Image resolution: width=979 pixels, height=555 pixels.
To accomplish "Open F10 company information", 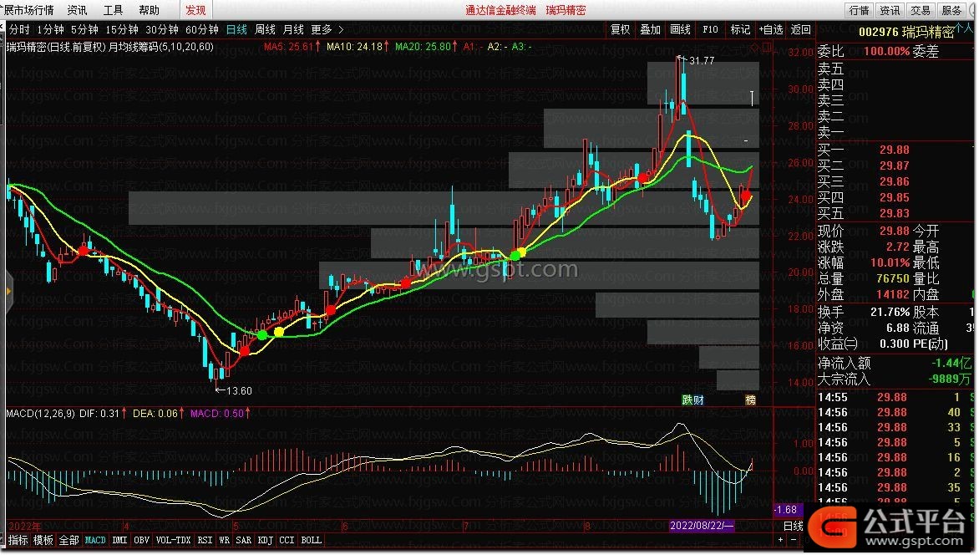I will [x=710, y=29].
